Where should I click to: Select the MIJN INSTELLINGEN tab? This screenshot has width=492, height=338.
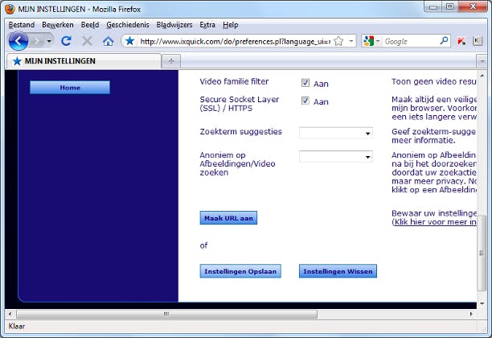84,61
